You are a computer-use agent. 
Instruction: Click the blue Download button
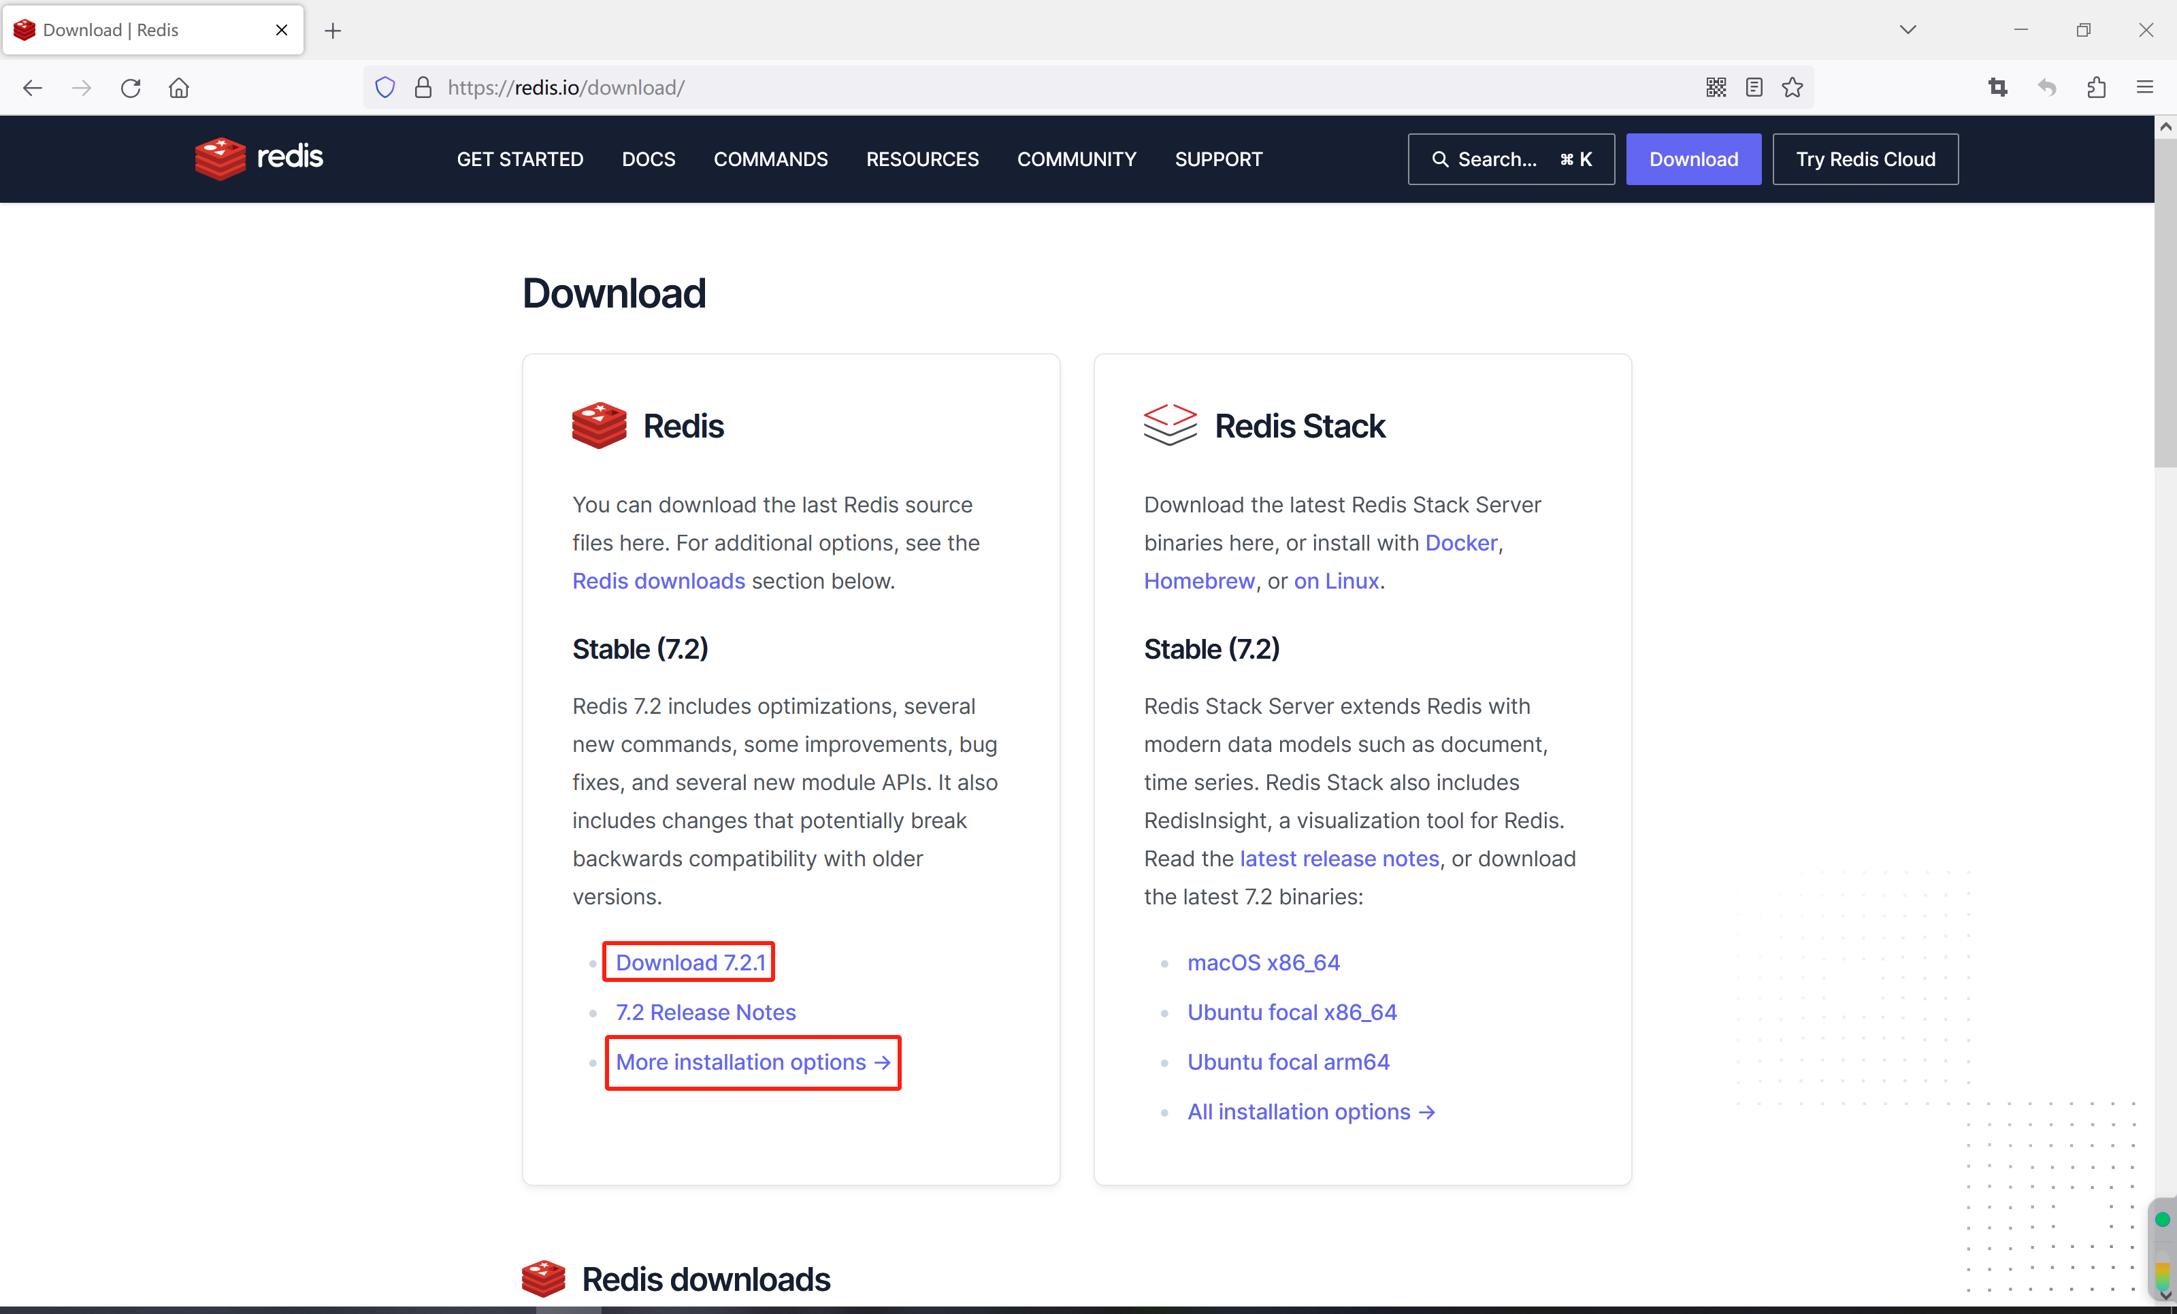[x=1693, y=159]
